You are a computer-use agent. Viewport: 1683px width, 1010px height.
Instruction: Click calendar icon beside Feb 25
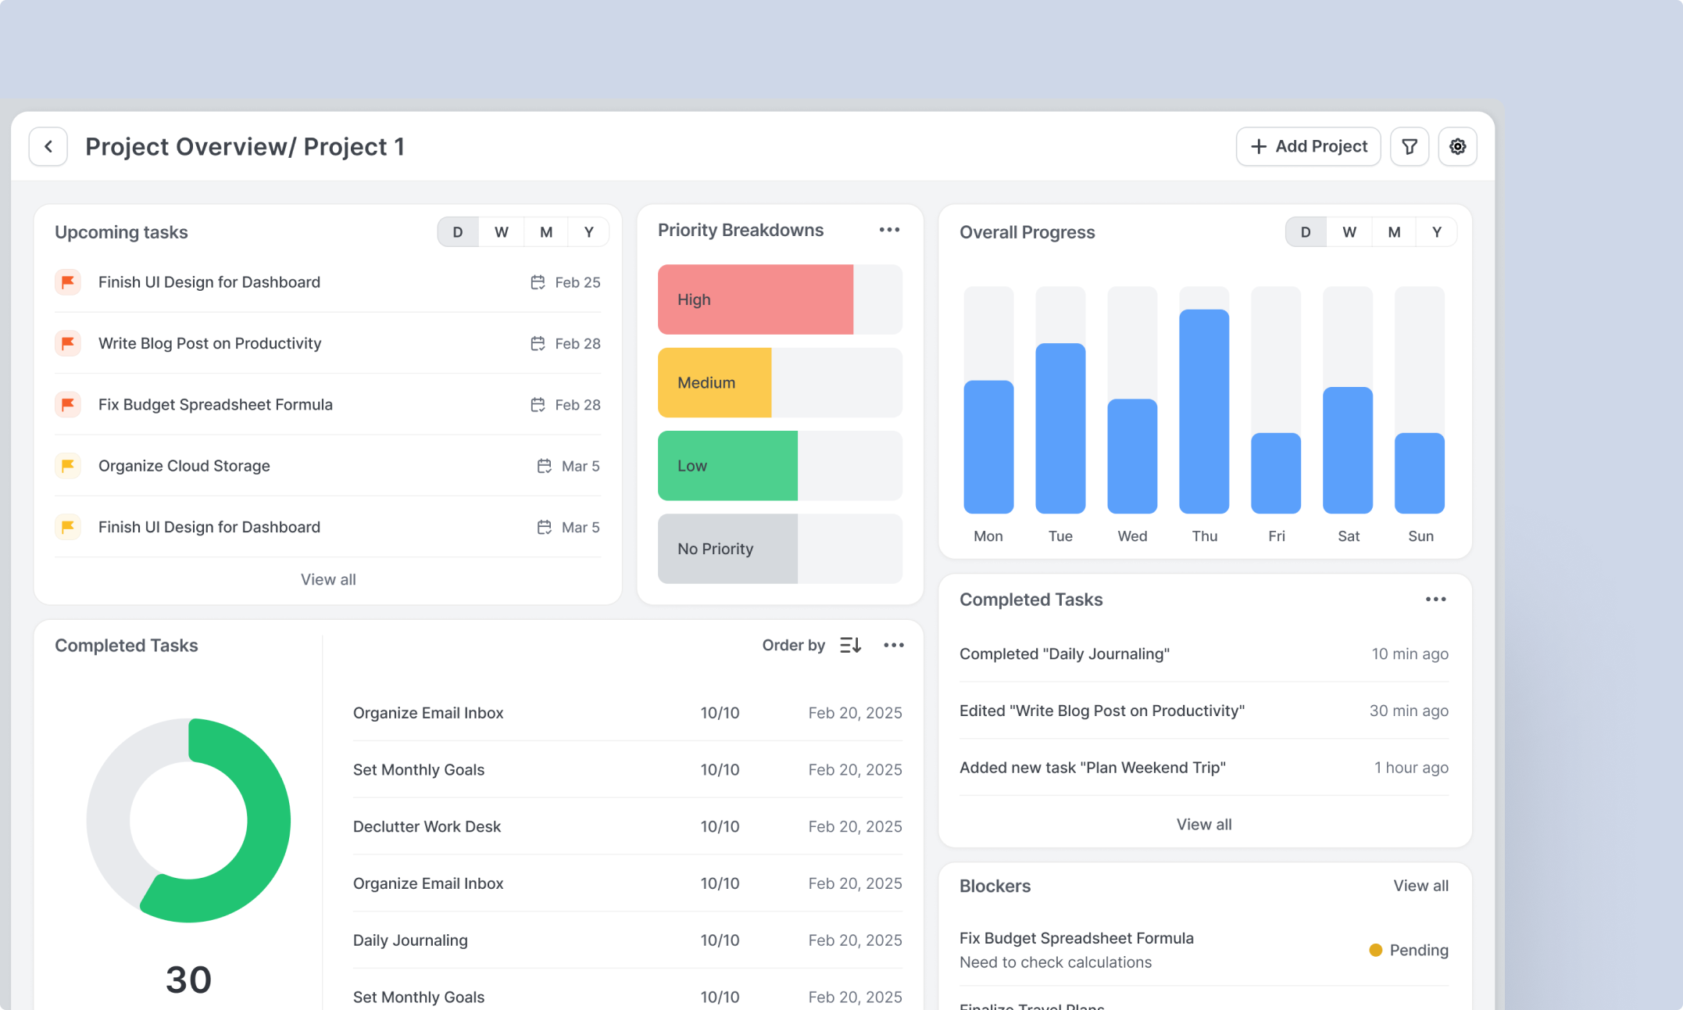click(538, 282)
